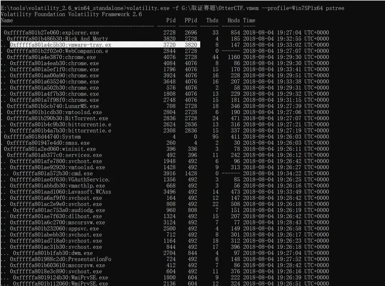The image size is (385, 286).
Task: Select bittorrentie.e entry at 0xfffffa801b4c9b30
Action: tap(60, 125)
